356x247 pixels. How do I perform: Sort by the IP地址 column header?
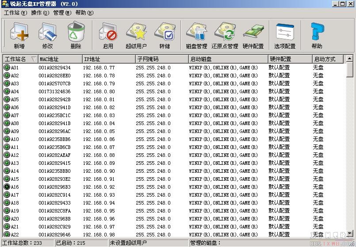click(109, 59)
